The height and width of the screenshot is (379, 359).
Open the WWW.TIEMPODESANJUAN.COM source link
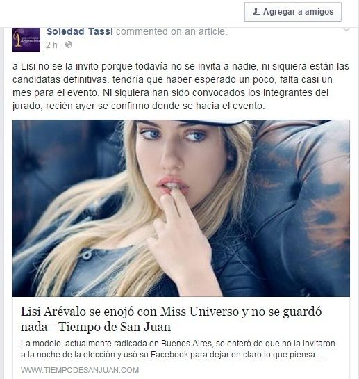coord(80,370)
